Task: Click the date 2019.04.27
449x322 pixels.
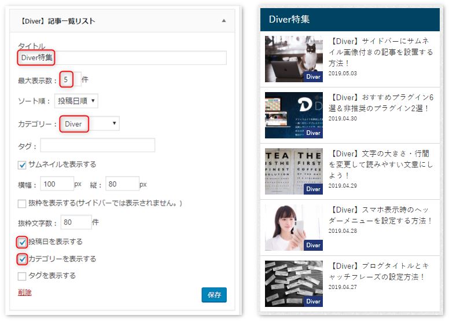Action: 343,287
